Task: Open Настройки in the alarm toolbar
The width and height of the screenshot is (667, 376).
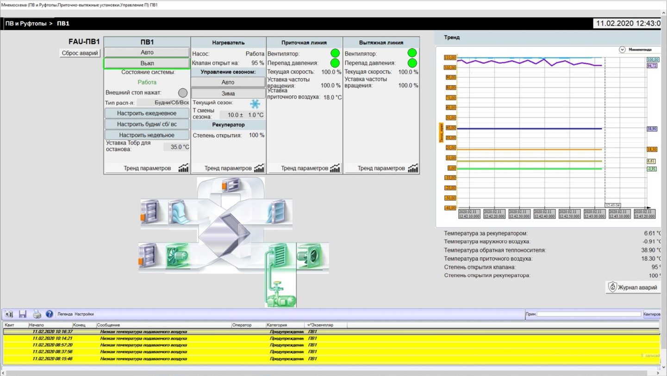Action: (84, 314)
